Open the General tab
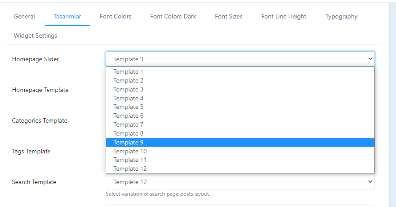This screenshot has width=396, height=207. click(24, 17)
